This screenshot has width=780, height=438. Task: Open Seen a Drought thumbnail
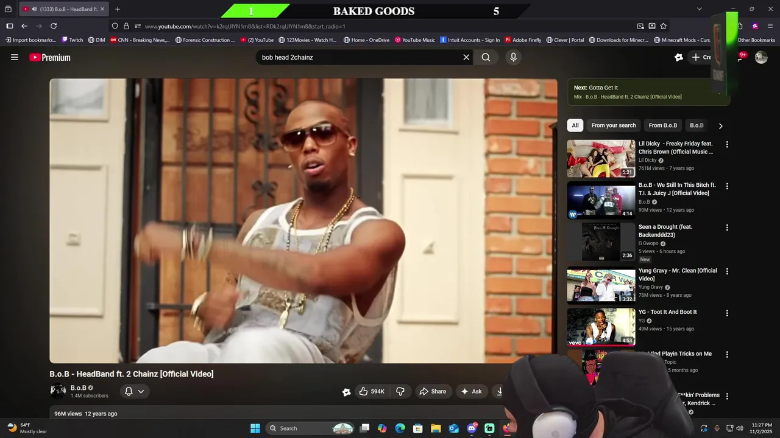(x=601, y=242)
